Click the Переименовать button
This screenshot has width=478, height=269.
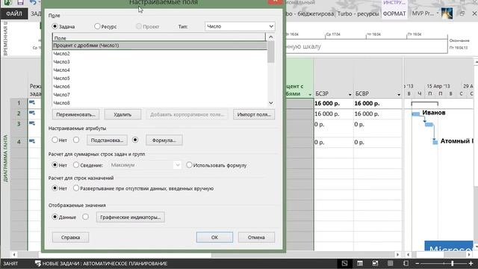click(75, 114)
